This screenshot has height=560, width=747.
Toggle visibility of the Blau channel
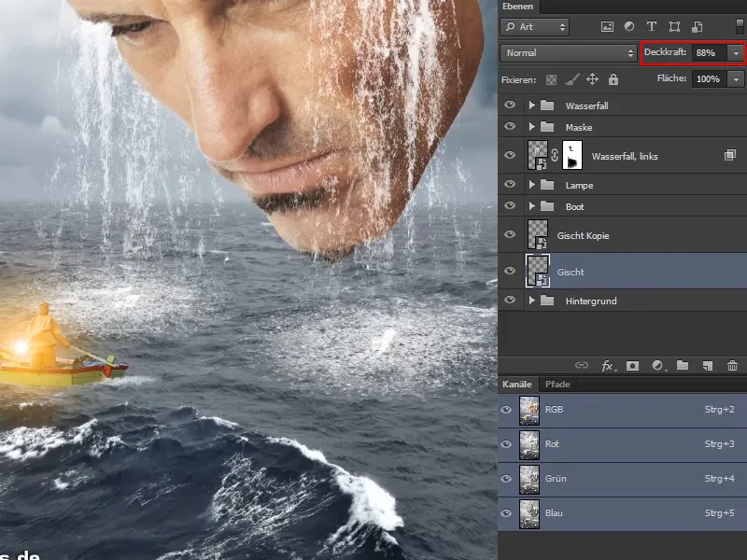click(506, 513)
